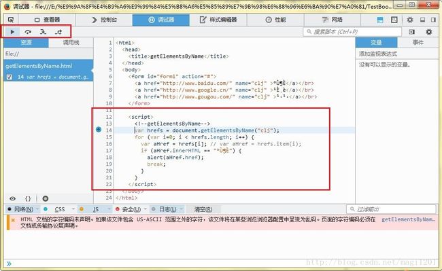442x271 pixels.
Task: Open the 查看器 inspector tab
Action: (47, 20)
